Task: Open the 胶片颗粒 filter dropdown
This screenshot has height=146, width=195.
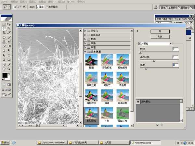Action: tap(170, 43)
